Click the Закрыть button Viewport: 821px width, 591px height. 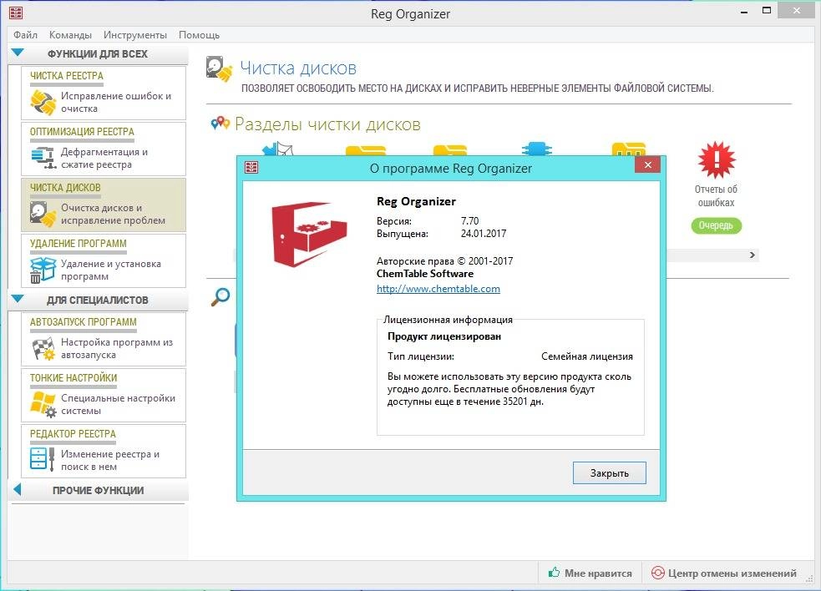click(x=610, y=472)
